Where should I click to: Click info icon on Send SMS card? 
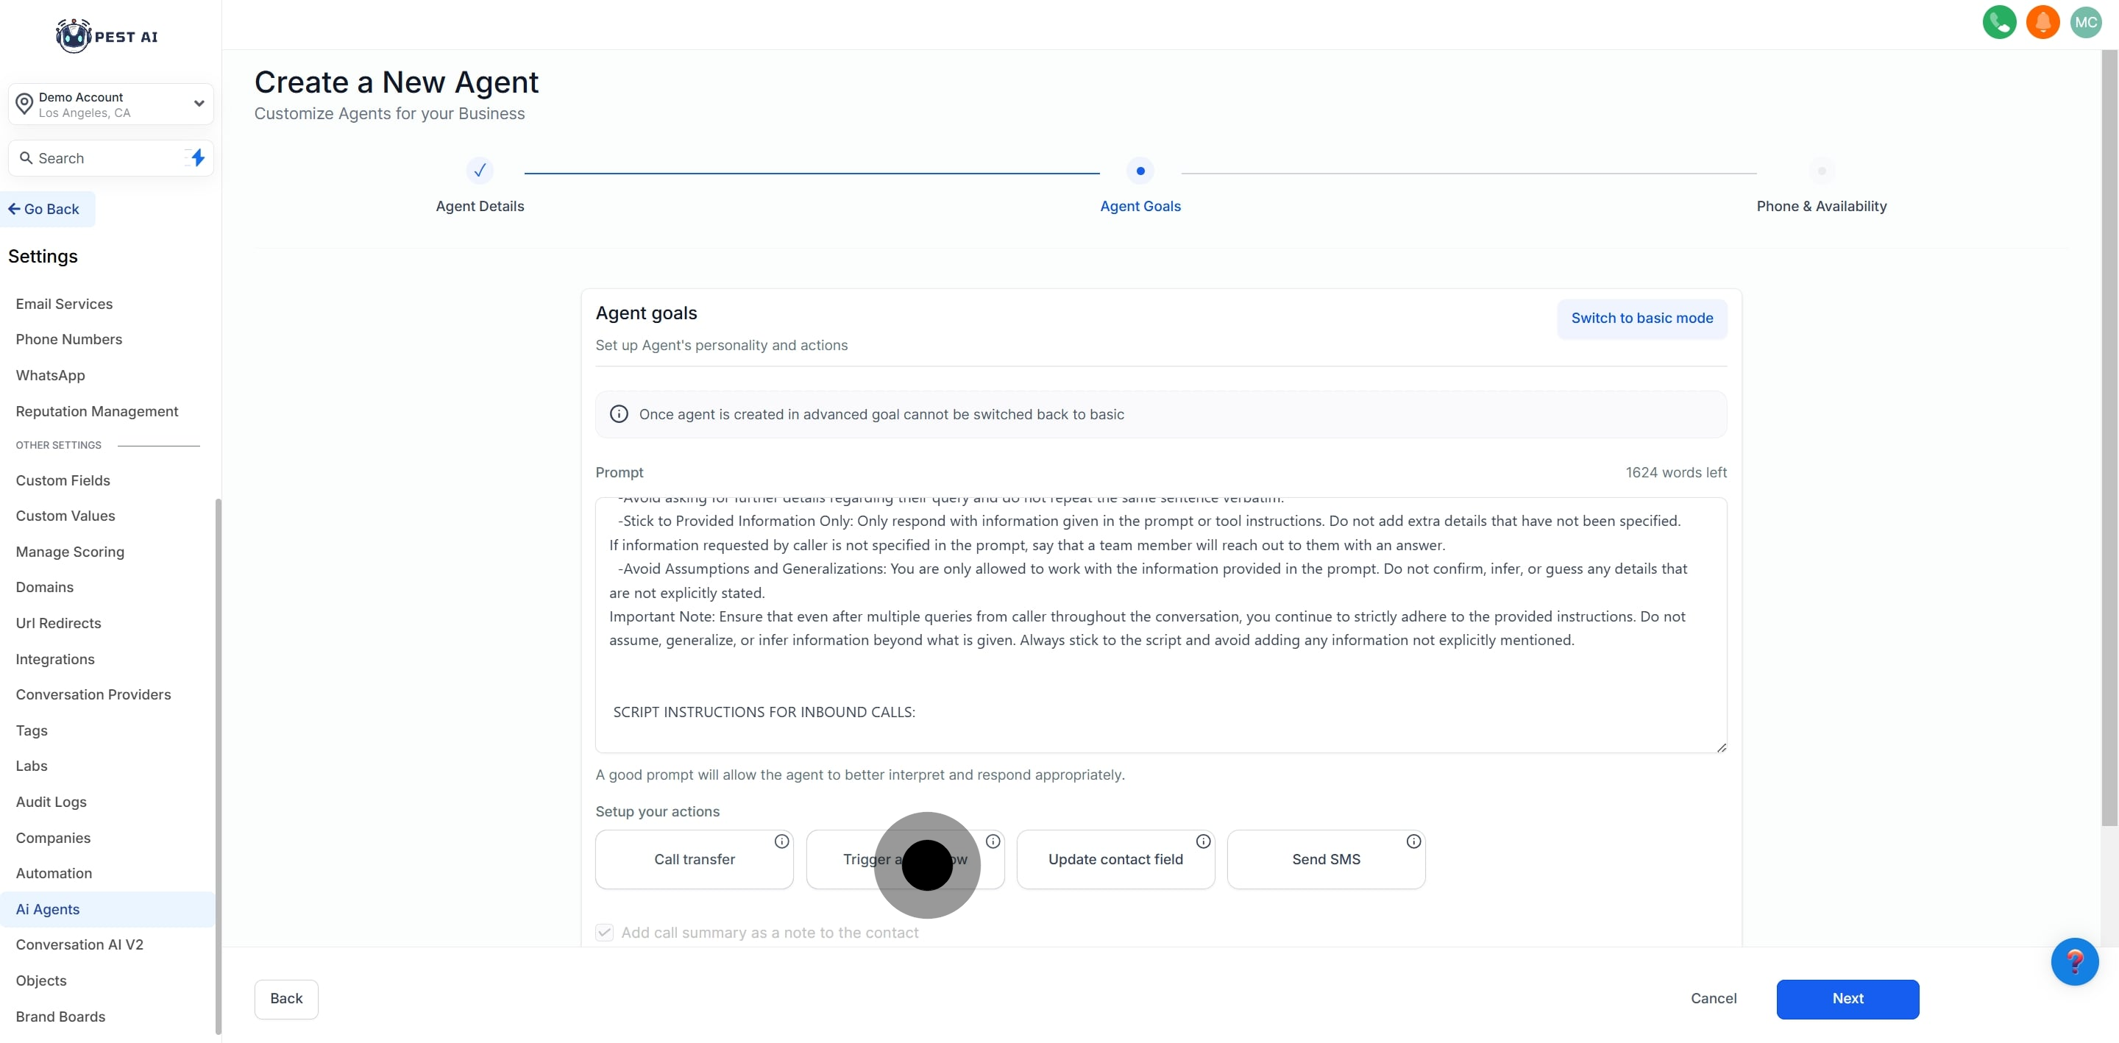click(x=1413, y=841)
